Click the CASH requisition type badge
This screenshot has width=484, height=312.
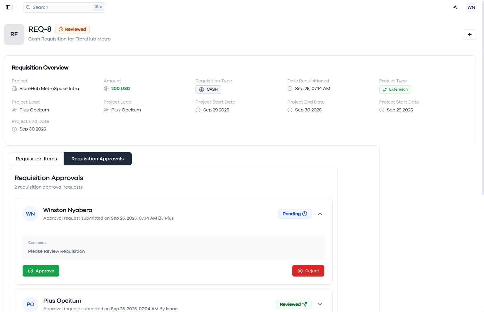click(208, 89)
